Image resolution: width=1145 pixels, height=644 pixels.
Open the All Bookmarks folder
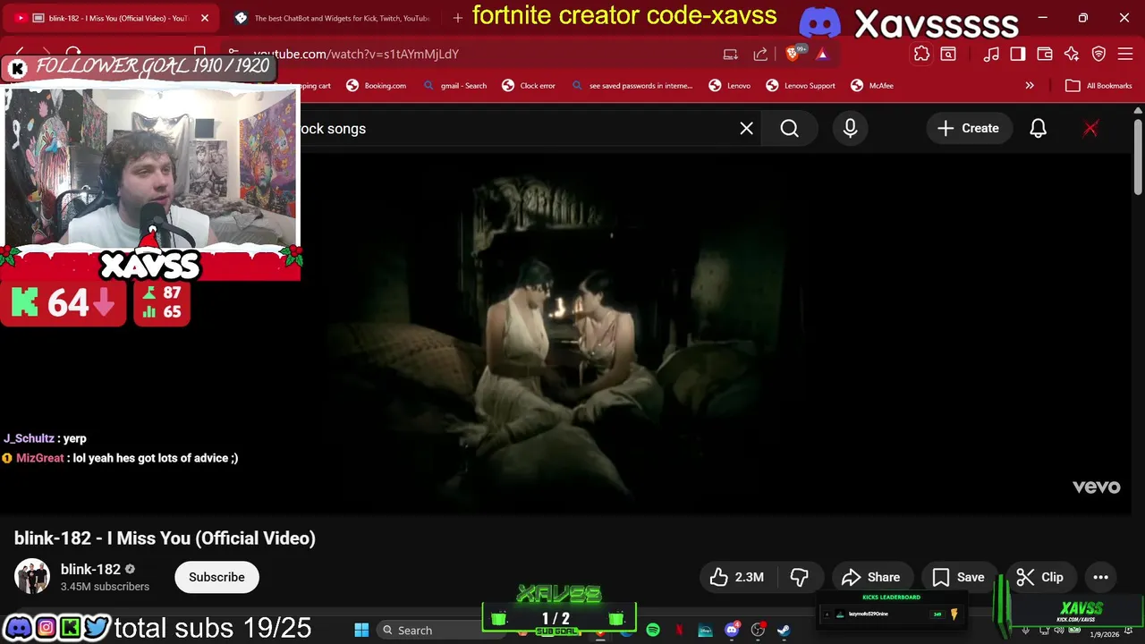(1098, 86)
